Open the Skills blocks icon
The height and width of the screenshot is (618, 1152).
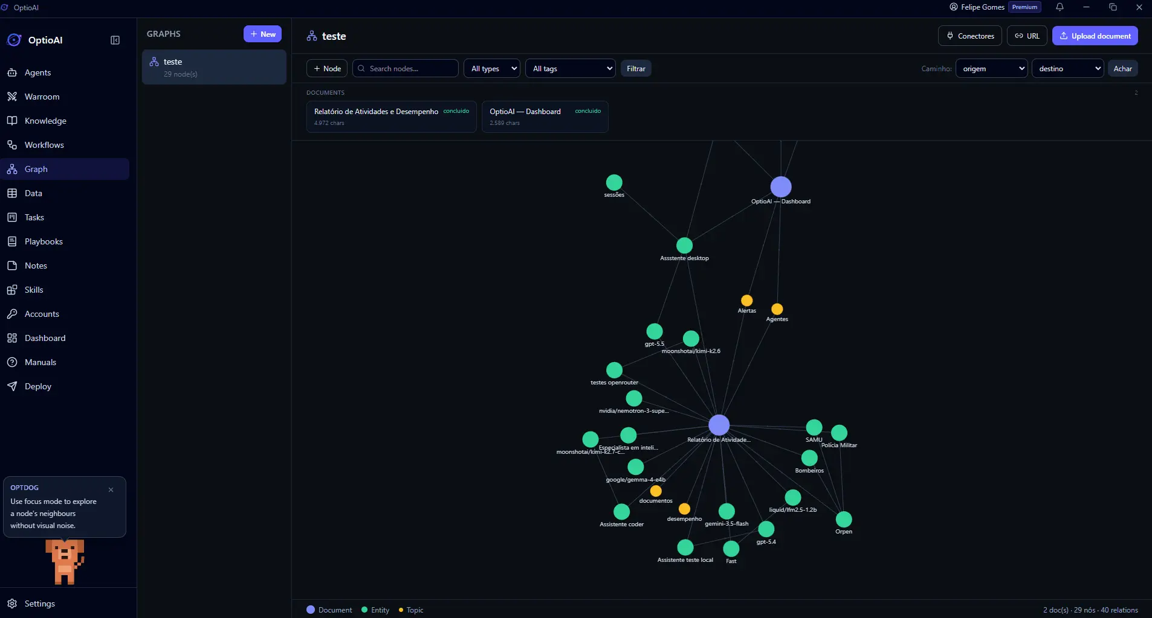pyautogui.click(x=12, y=290)
